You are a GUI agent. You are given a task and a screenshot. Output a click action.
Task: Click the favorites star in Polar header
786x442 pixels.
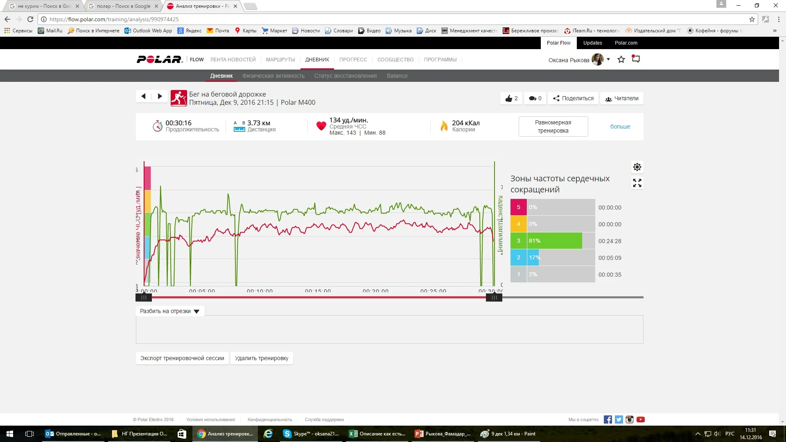(621, 59)
